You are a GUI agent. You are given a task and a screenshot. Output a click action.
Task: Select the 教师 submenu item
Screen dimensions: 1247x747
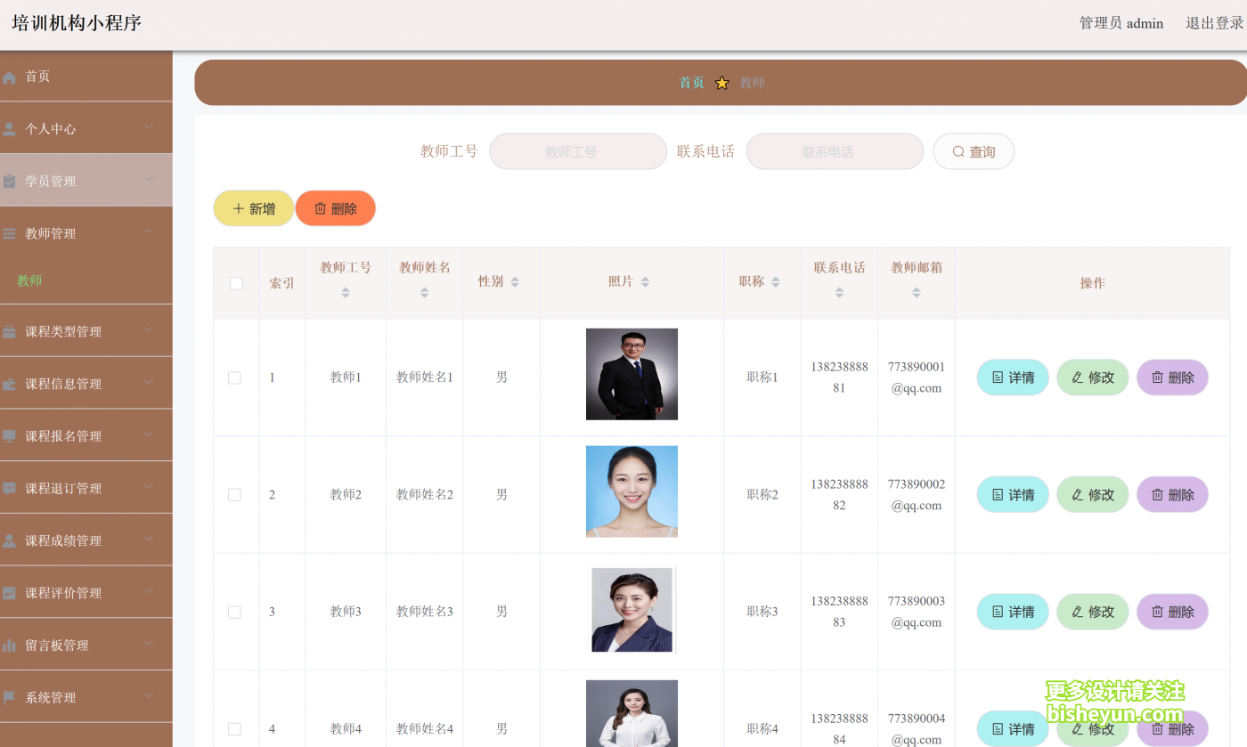point(29,280)
